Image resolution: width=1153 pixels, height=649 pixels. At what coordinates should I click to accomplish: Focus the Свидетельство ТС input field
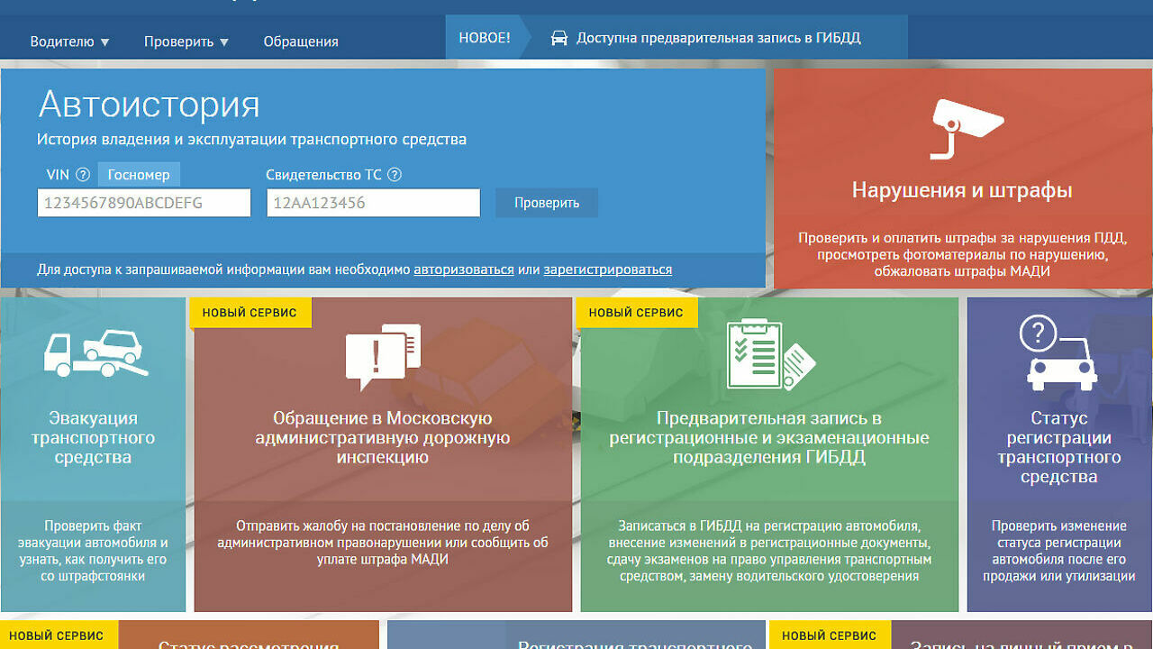373,203
